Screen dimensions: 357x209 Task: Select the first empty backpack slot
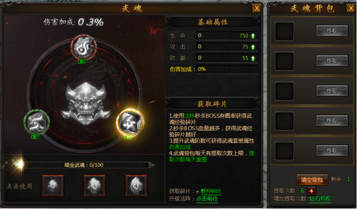tap(284, 31)
